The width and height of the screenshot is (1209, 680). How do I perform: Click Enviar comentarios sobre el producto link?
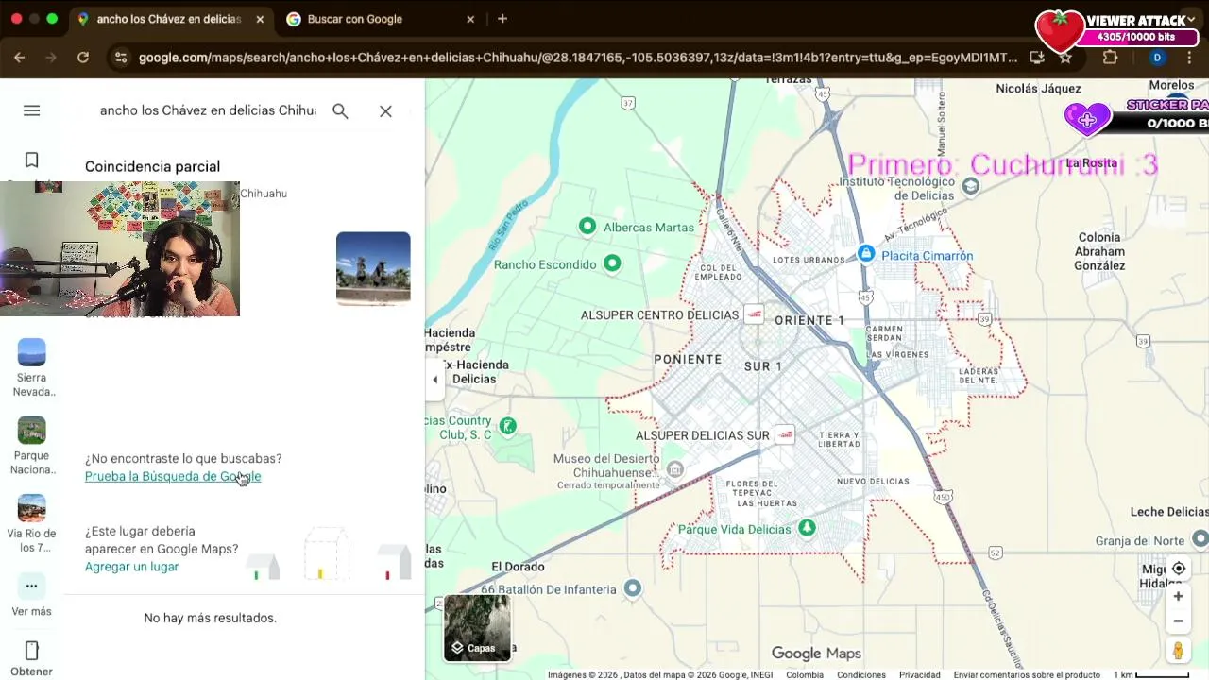(1027, 674)
